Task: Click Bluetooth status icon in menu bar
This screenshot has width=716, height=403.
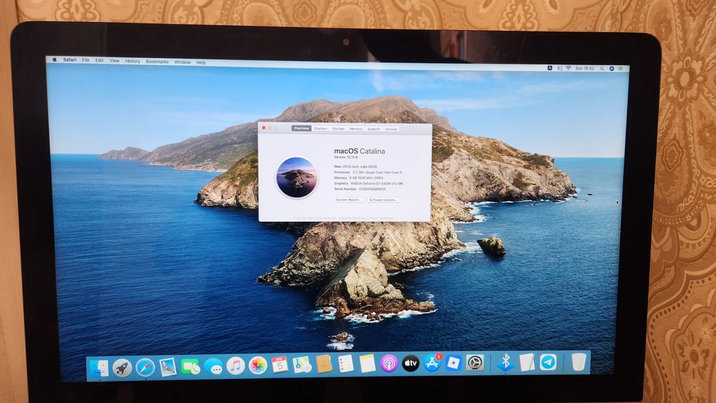Action: 560,68
